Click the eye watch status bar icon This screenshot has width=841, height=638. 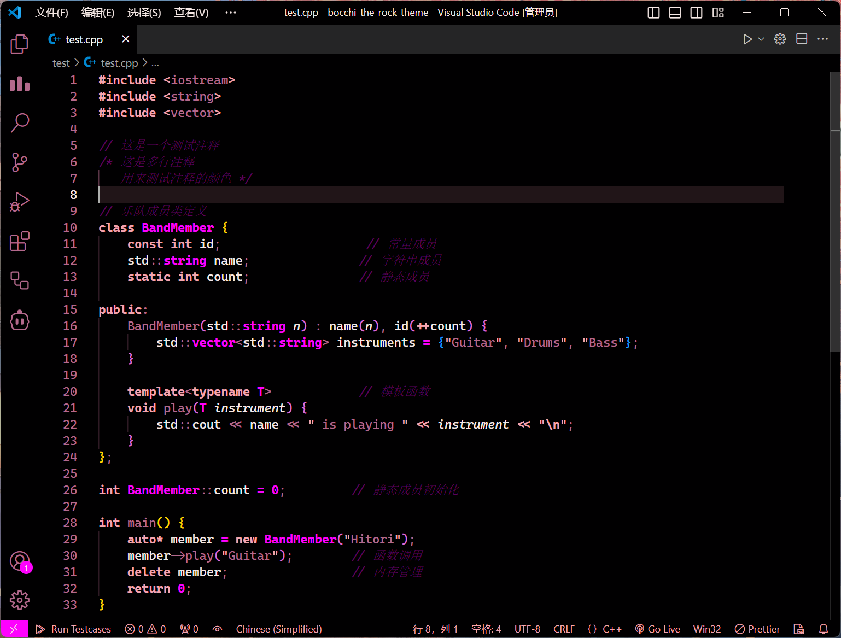(x=217, y=629)
